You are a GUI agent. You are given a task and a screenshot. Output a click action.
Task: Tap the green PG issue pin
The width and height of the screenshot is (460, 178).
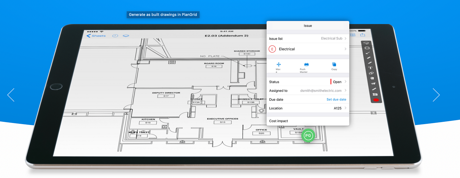tap(308, 136)
